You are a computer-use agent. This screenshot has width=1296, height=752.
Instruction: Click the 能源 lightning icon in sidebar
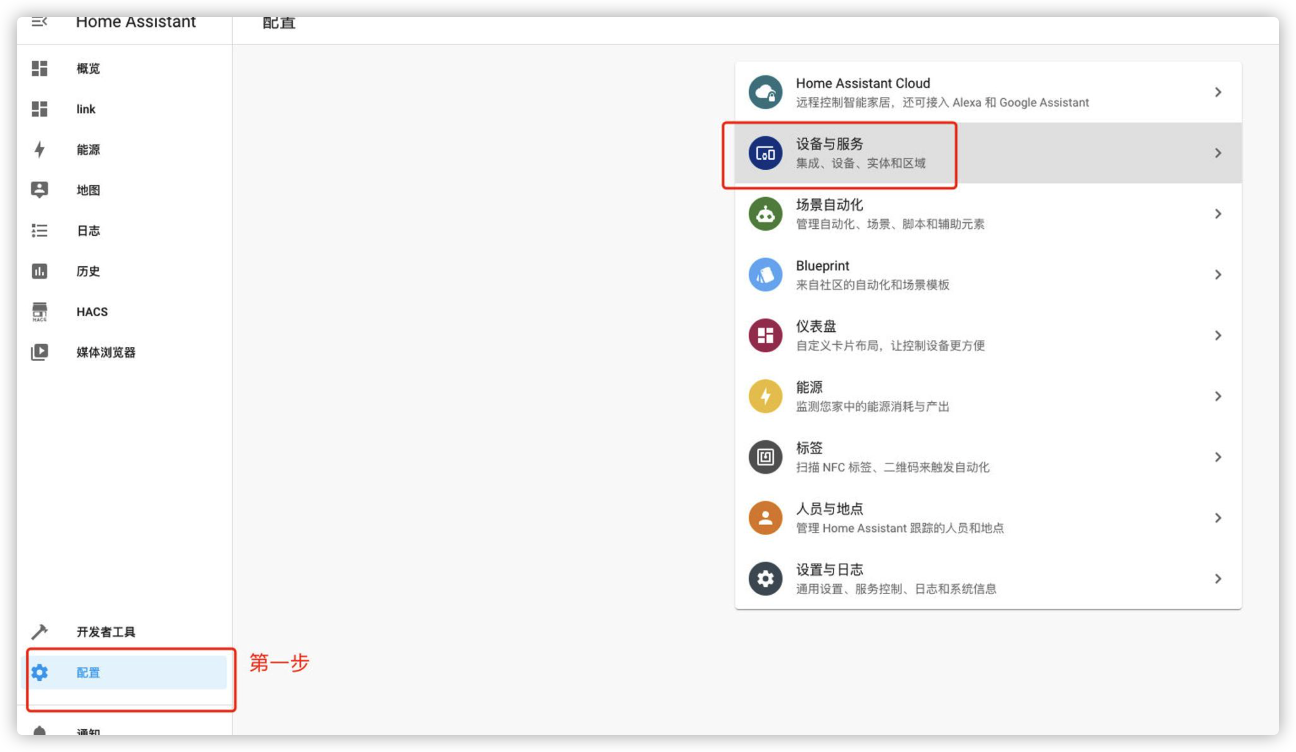tap(39, 150)
